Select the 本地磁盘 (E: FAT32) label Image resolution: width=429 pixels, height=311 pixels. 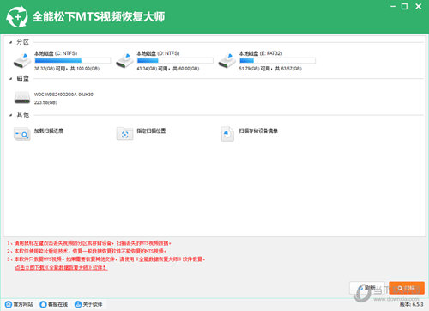coord(261,53)
